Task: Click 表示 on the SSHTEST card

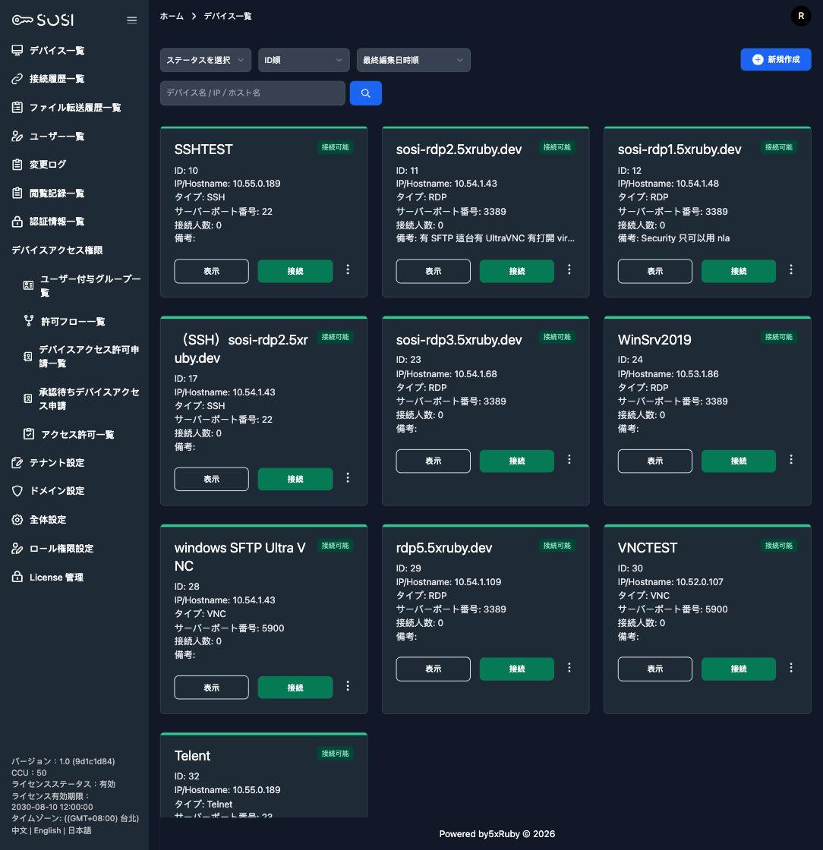Action: point(211,271)
